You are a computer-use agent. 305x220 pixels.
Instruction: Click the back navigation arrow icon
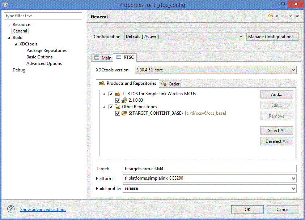270,16
